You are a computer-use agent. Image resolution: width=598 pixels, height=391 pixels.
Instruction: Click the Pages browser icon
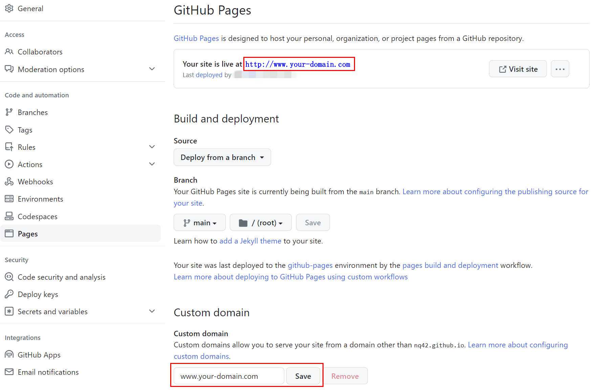pos(9,233)
